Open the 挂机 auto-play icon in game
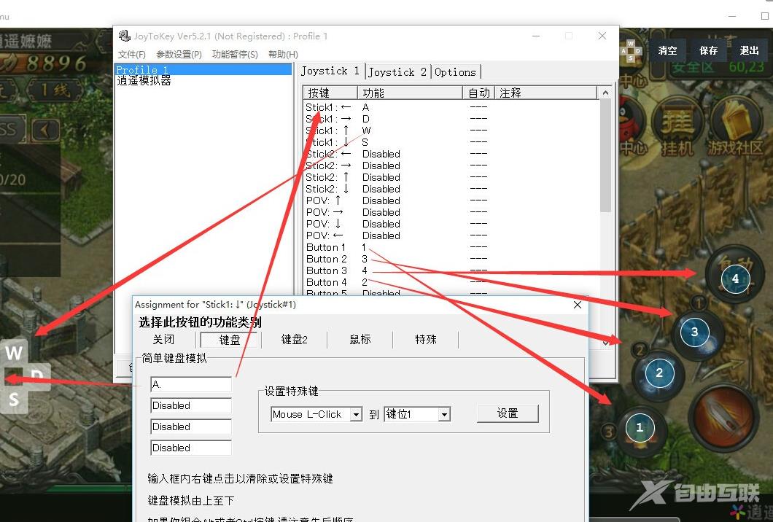This screenshot has height=522, width=773. 677,125
